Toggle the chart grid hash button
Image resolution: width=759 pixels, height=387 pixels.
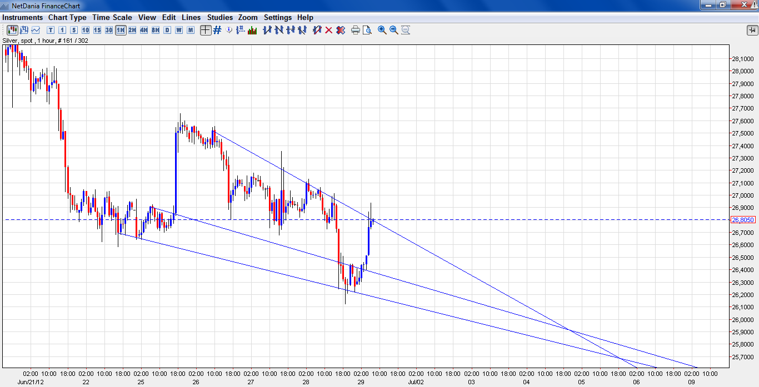click(x=217, y=30)
